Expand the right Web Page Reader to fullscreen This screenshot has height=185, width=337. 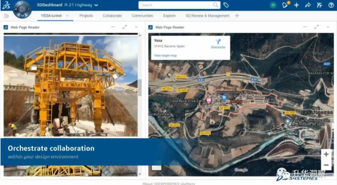coord(316,27)
